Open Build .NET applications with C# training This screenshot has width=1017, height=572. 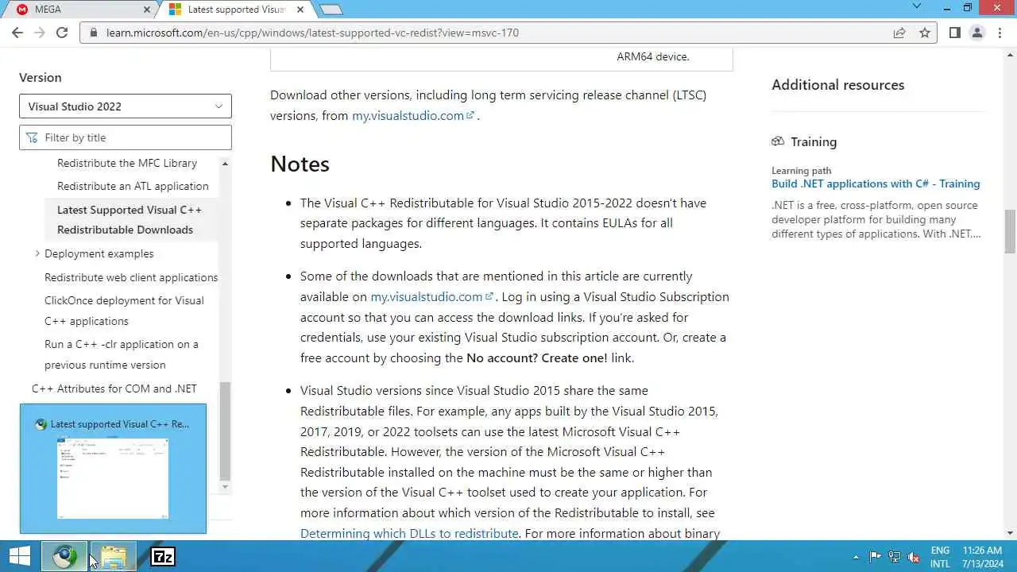(876, 184)
